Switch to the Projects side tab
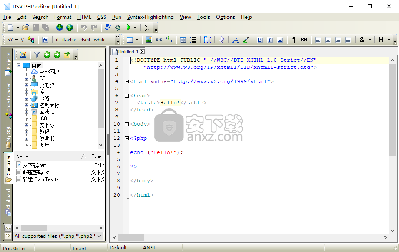Image resolution: width=399 pixels, height=252 pixels. tap(8, 63)
